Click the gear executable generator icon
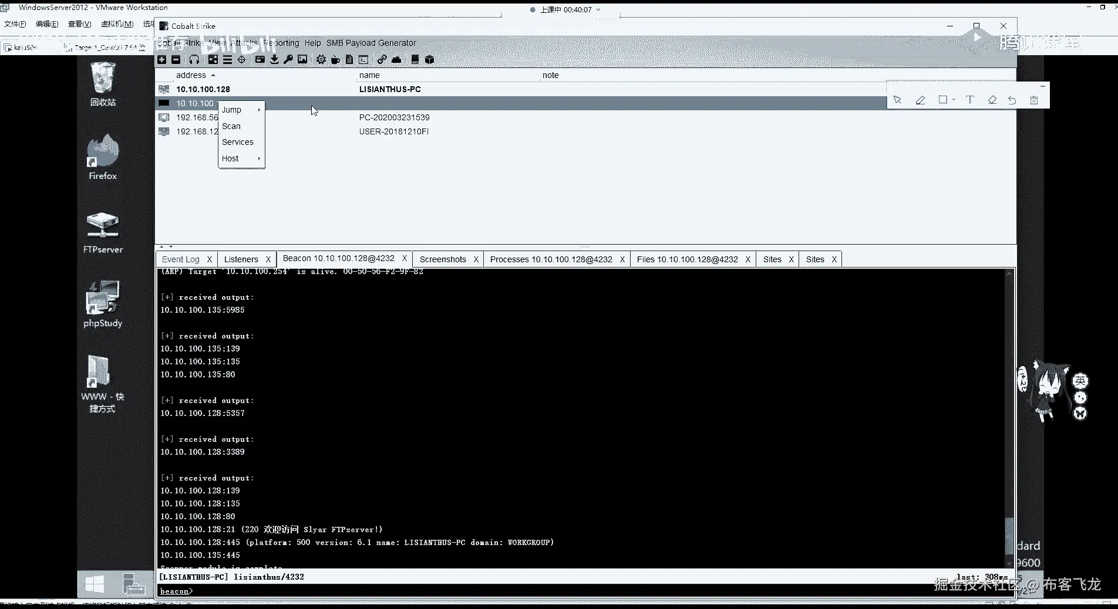 [x=321, y=59]
